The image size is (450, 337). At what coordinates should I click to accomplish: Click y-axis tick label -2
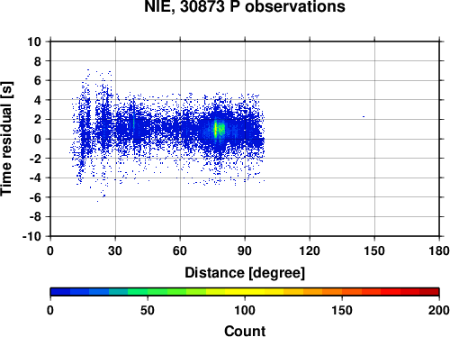click(x=35, y=159)
